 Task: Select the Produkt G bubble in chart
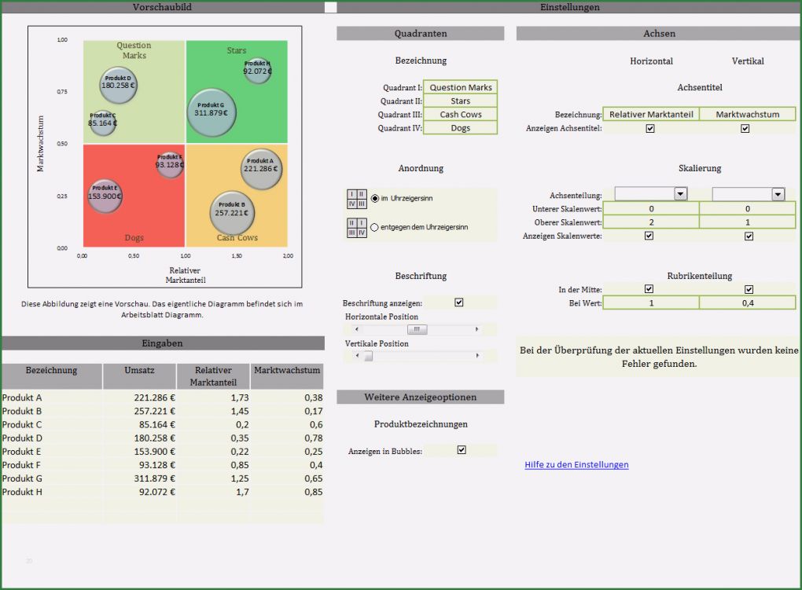pos(211,109)
